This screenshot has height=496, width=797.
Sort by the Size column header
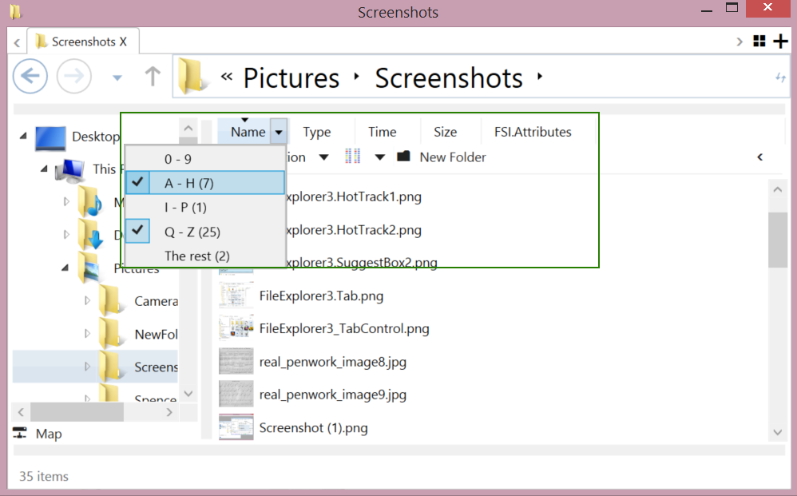tap(446, 132)
